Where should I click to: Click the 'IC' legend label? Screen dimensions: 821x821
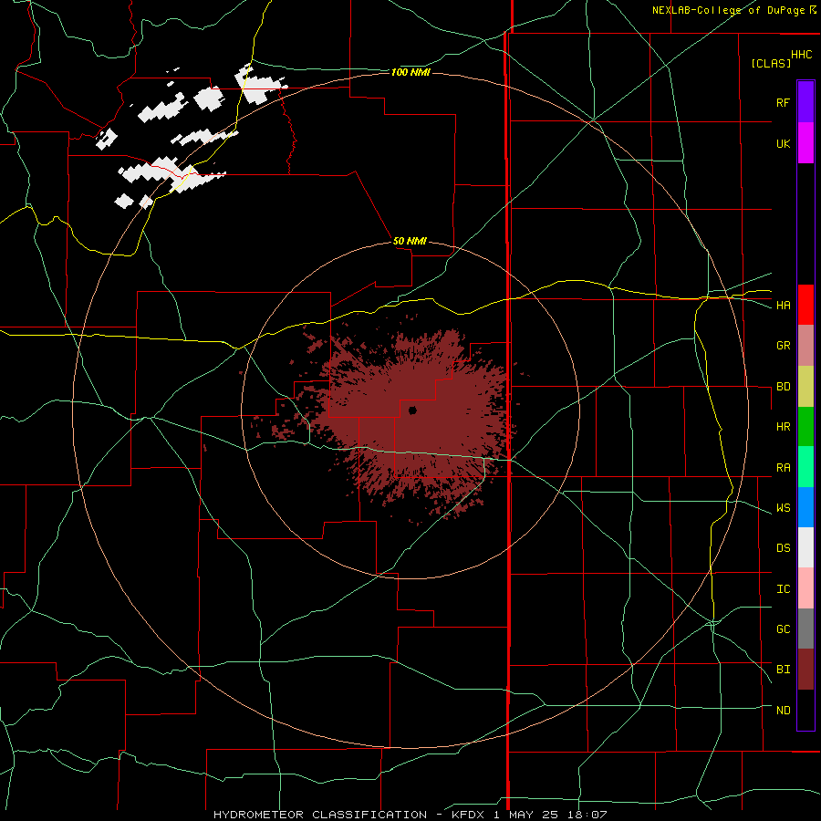tap(783, 589)
